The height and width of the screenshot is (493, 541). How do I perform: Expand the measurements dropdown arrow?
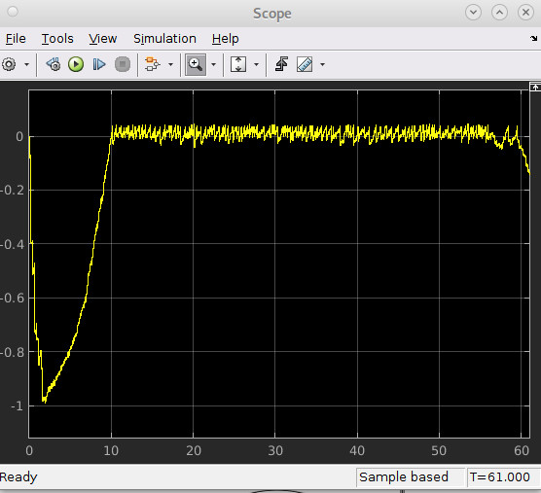pos(322,64)
